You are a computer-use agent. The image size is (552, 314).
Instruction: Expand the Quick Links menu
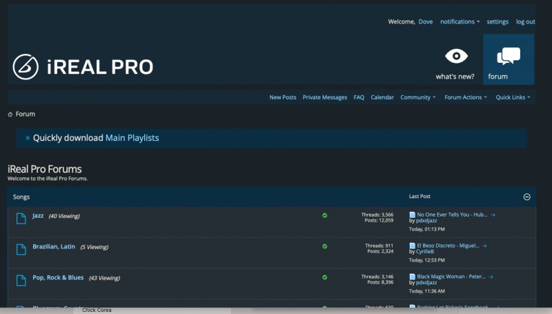pyautogui.click(x=513, y=97)
